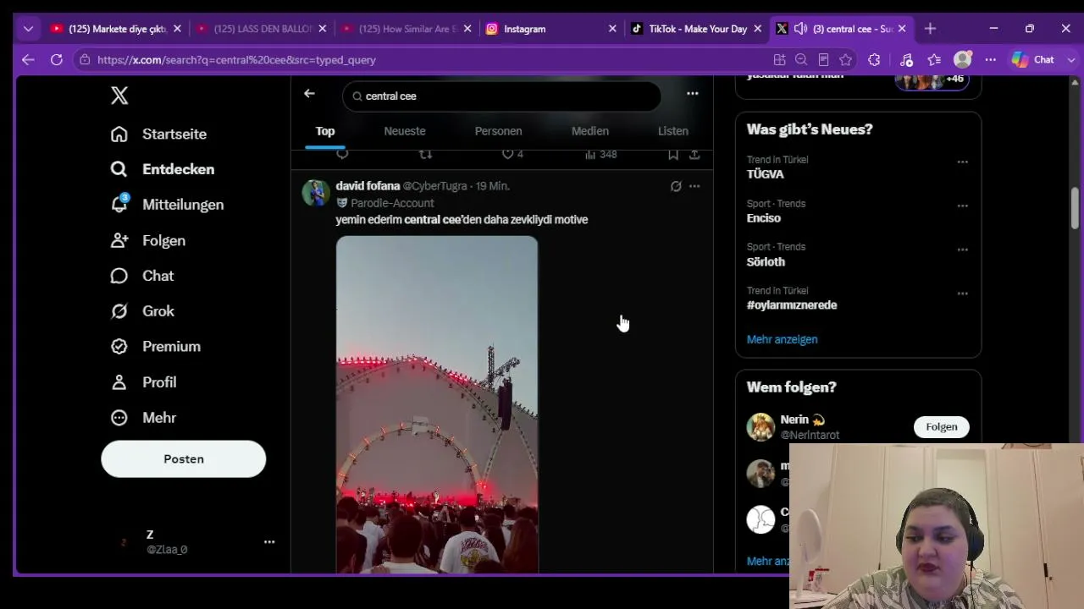The height and width of the screenshot is (609, 1084).
Task: Switch to the Neueste tab
Action: coord(405,131)
